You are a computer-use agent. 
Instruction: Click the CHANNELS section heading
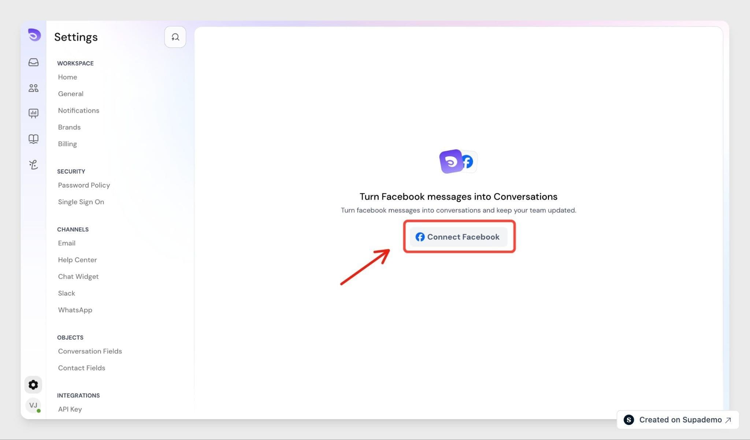[73, 229]
